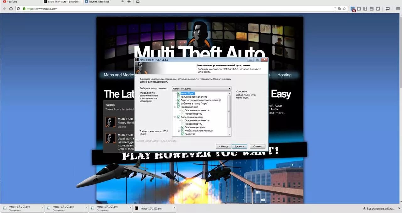Screen dimensions: 402x213
Task: Click the < Назад button
Action: [x=224, y=146]
